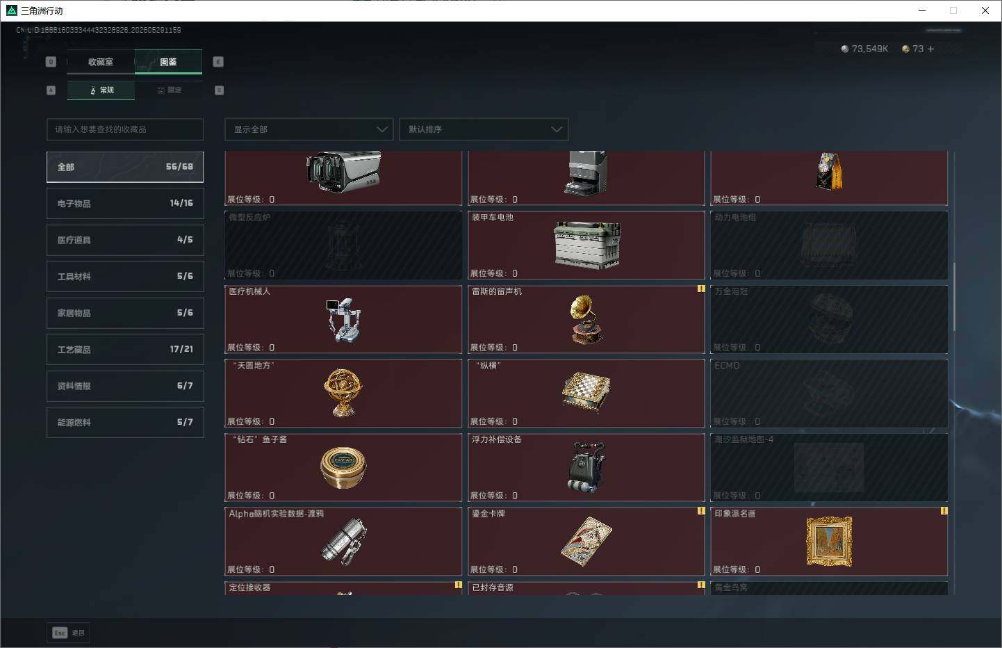Click the 浮力补偿设备 item image

pos(586,467)
